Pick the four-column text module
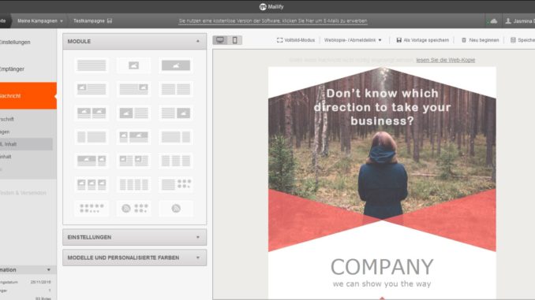This screenshot has width=535, height=300. 134,184
